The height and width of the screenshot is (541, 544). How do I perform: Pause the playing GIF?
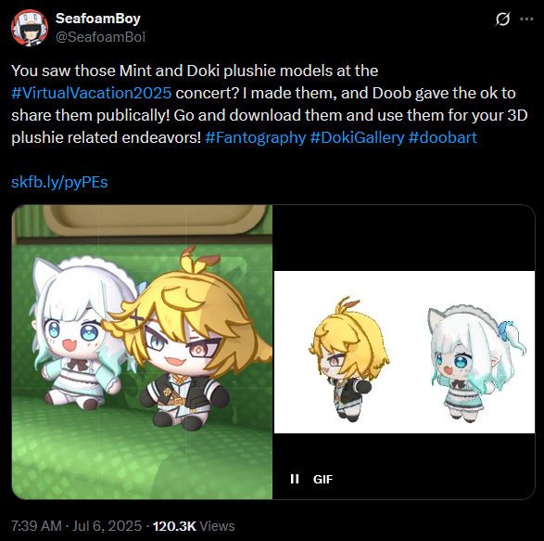click(x=295, y=479)
